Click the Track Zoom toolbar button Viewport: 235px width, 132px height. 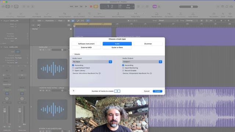coord(21,15)
